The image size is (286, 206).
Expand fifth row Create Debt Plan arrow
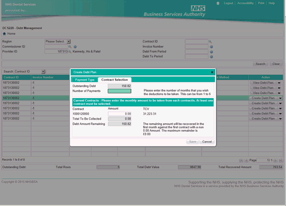[280, 104]
